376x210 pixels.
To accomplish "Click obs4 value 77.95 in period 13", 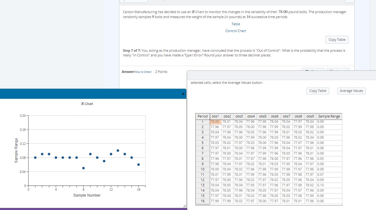I will 251,185.
